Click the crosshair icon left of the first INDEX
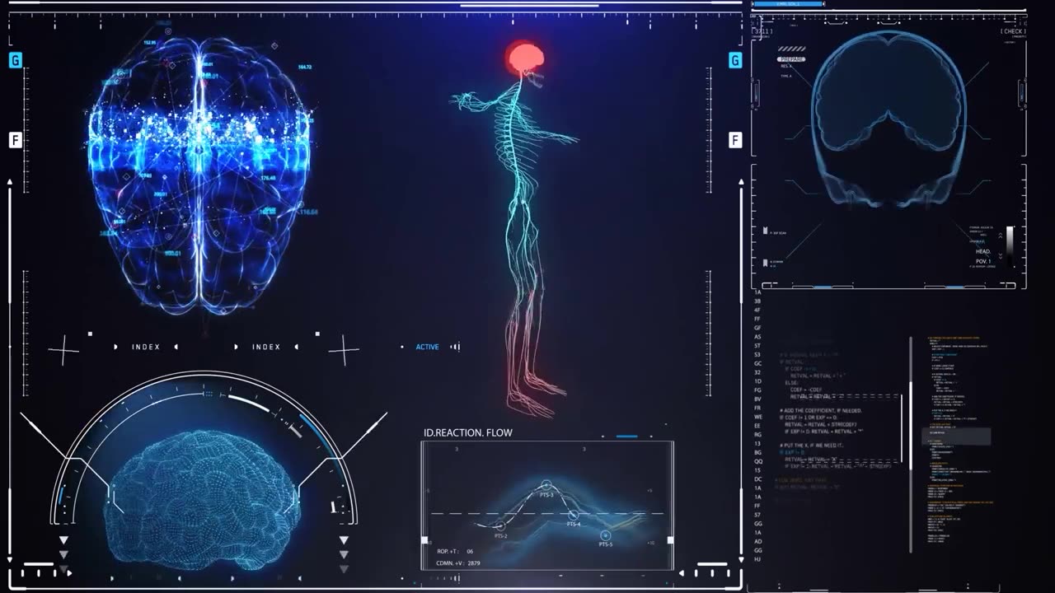The image size is (1055, 593). (63, 350)
